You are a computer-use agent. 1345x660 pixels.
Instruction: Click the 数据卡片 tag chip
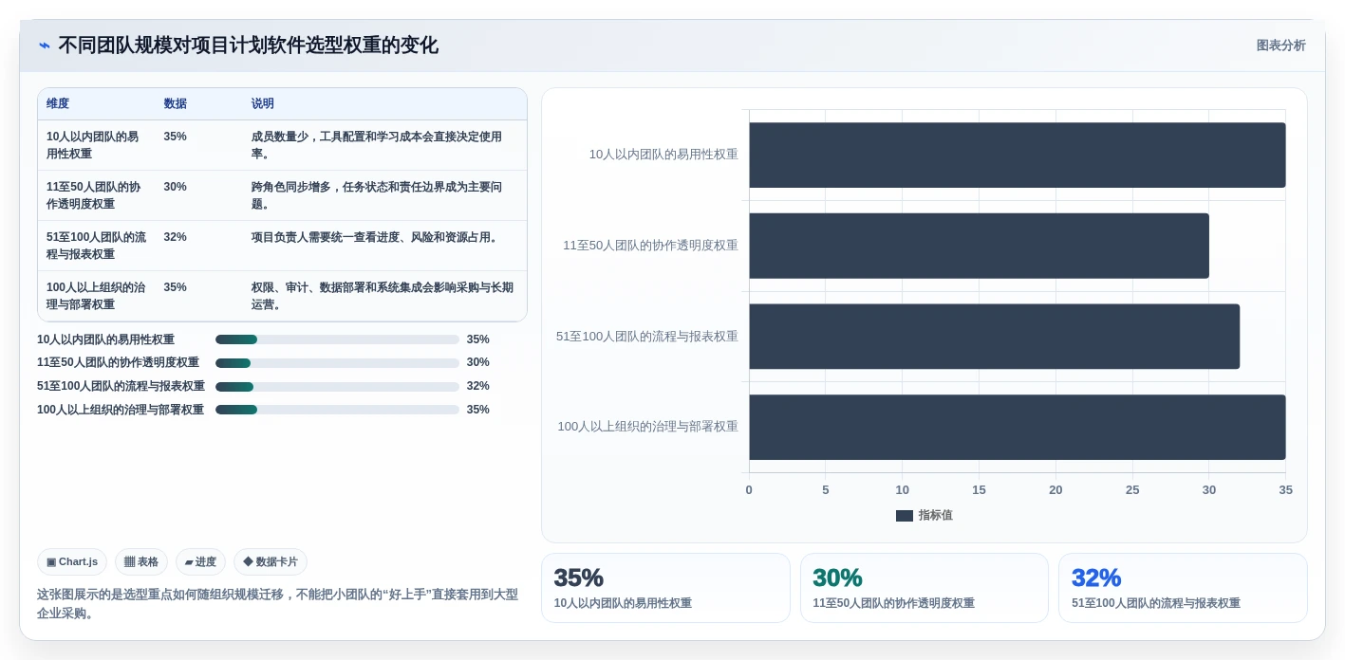(x=271, y=561)
